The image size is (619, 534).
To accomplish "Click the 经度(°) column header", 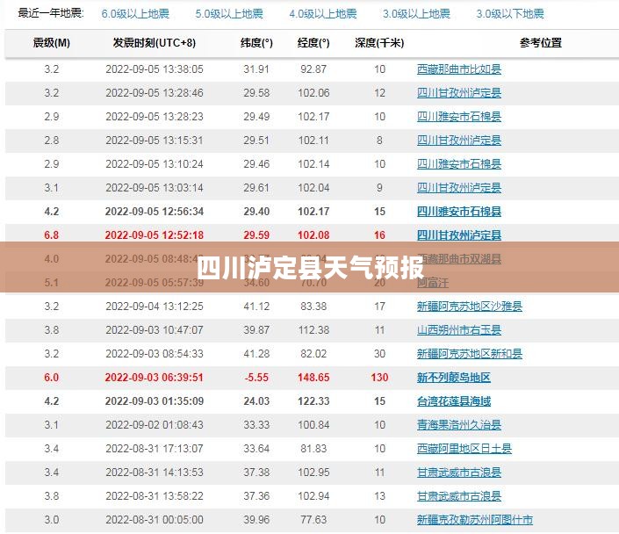I will click(x=313, y=43).
